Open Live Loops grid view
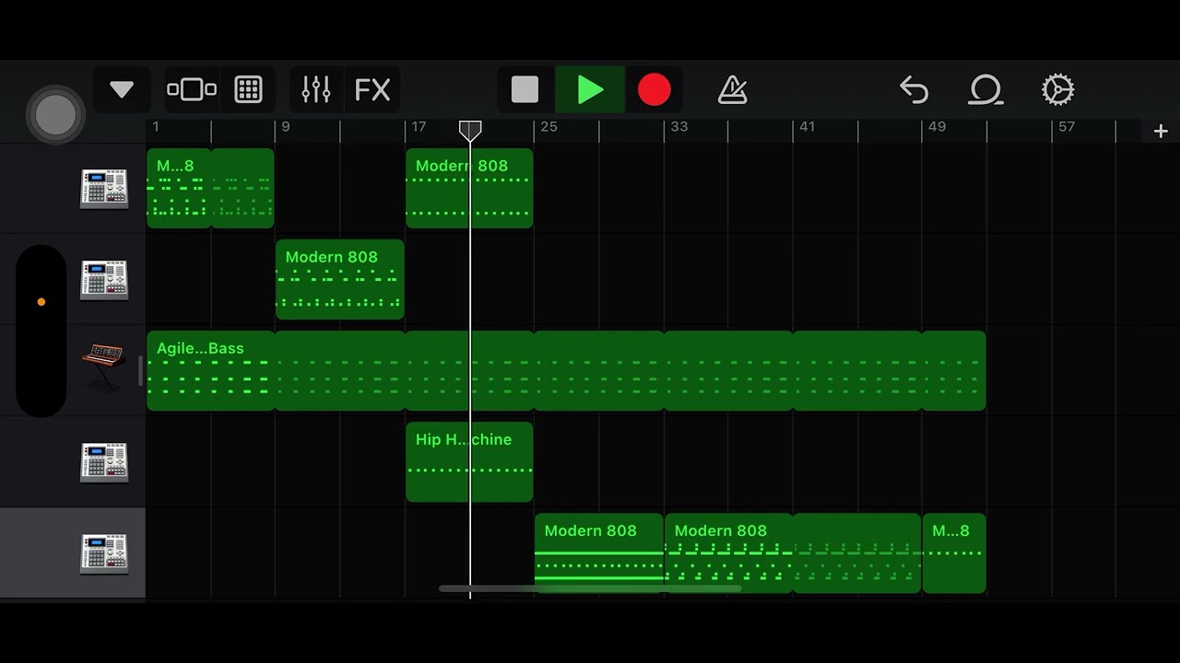 click(x=248, y=90)
